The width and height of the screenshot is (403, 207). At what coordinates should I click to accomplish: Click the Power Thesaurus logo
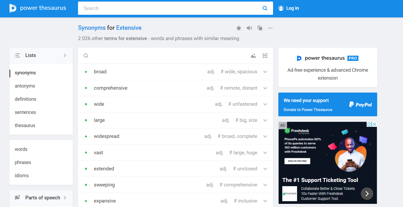point(38,8)
